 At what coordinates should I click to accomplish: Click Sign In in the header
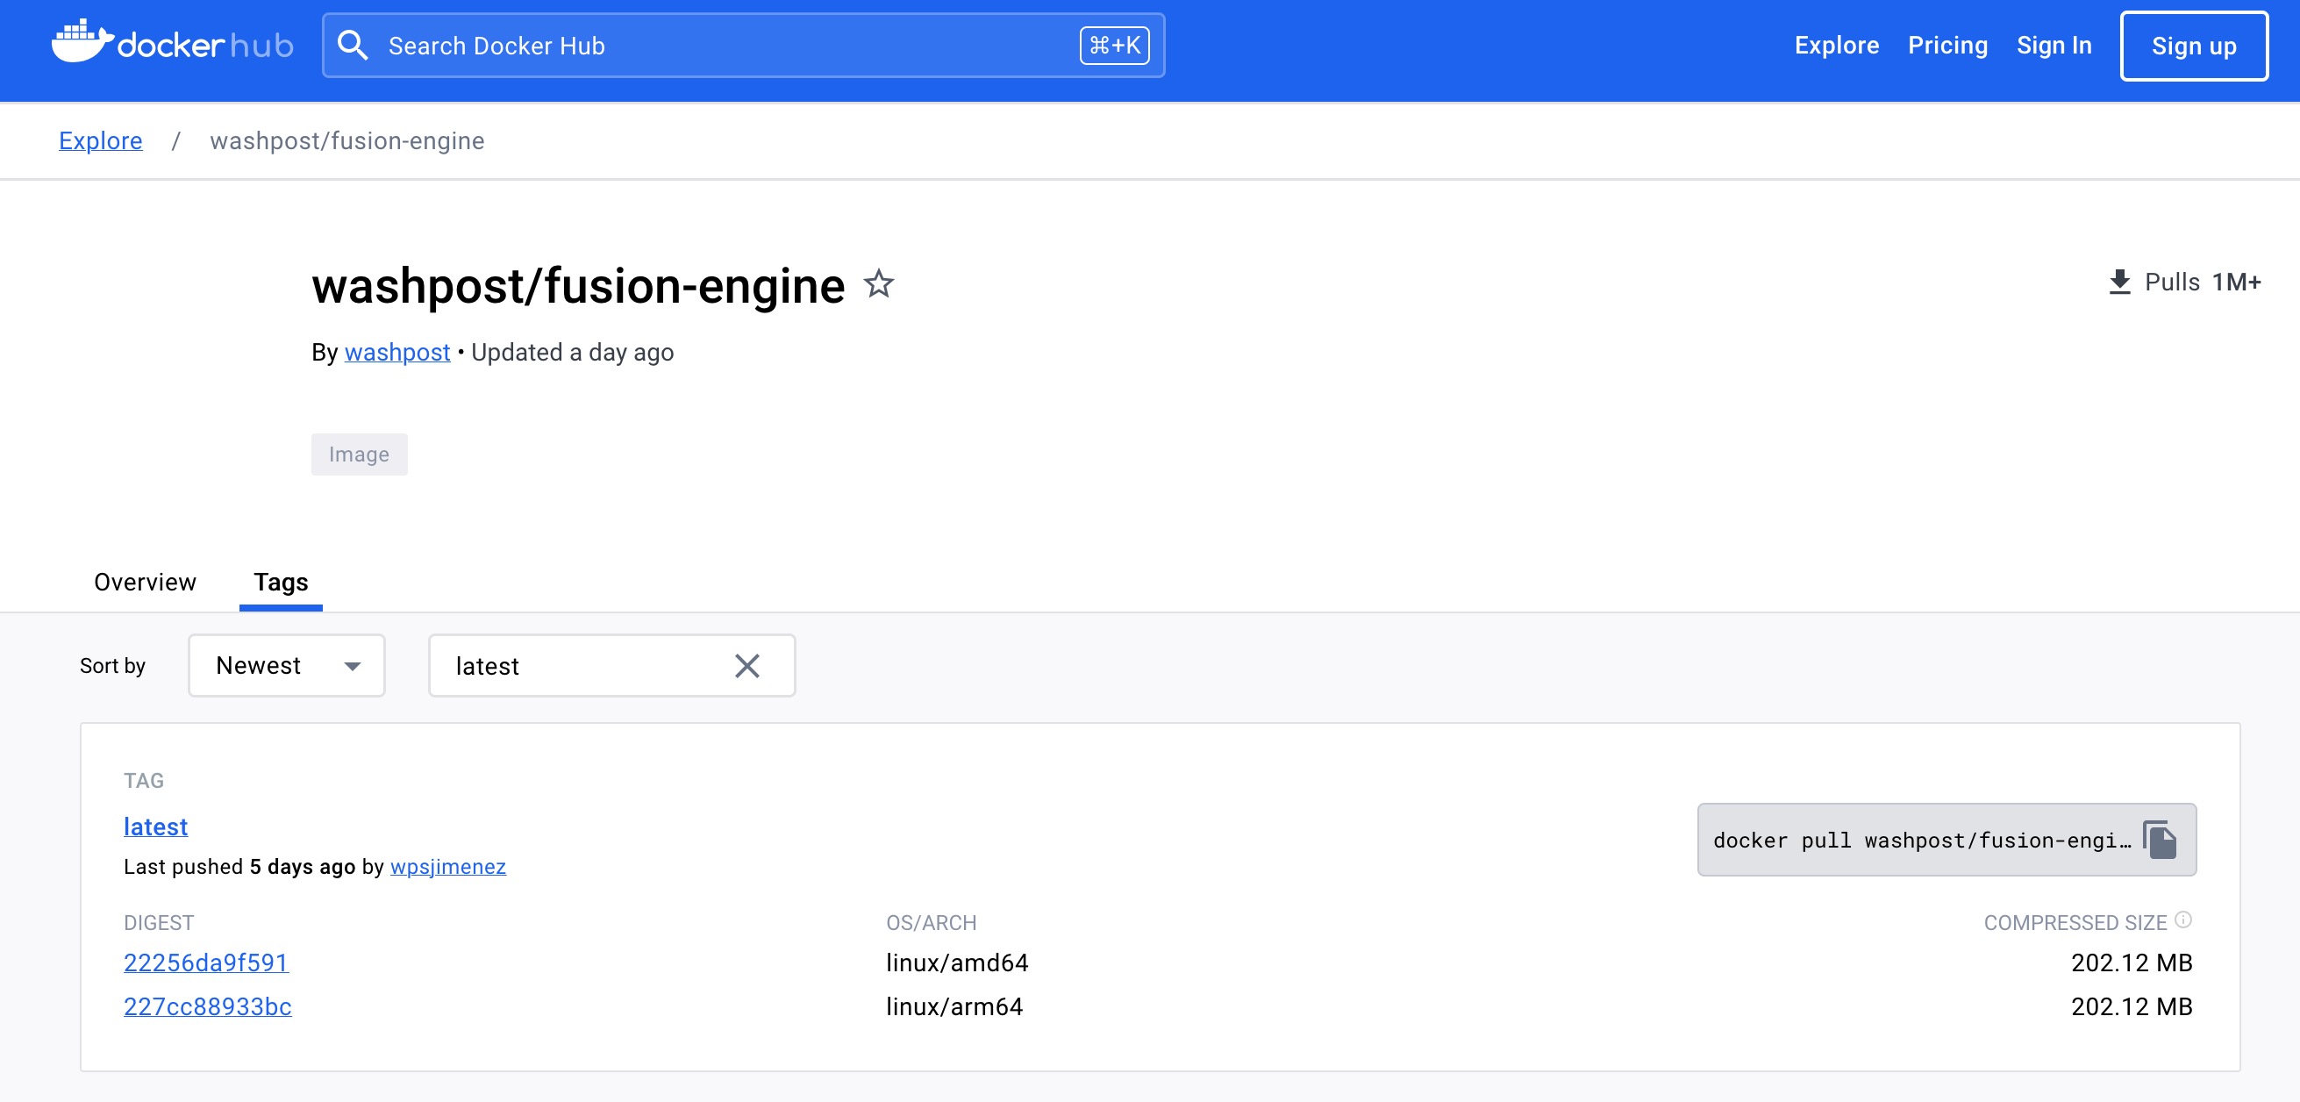(x=2054, y=46)
